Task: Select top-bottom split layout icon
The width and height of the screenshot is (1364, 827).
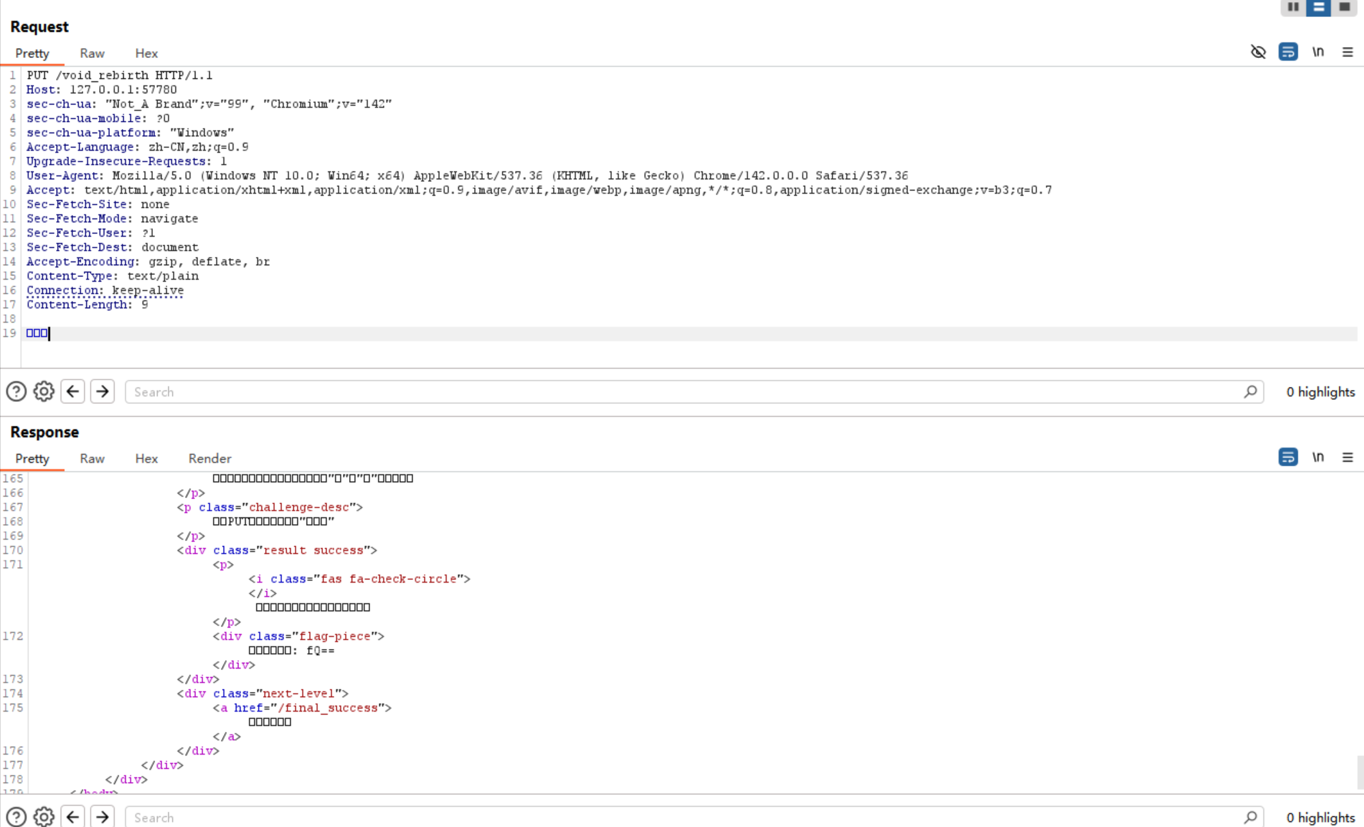Action: [x=1318, y=7]
